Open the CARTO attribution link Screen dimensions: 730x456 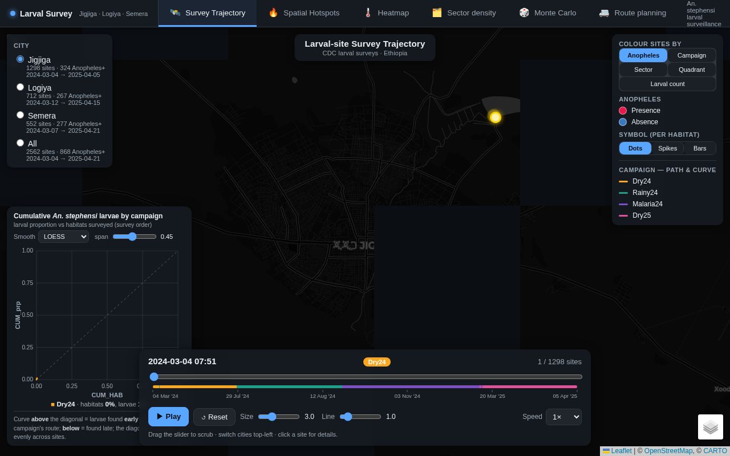click(715, 451)
